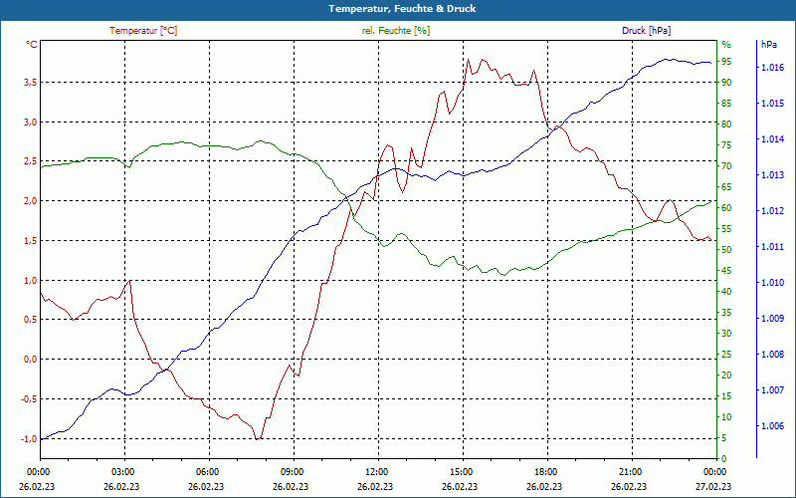This screenshot has width=796, height=498.
Task: Click pressure axis value '1.010'
Action: click(773, 283)
